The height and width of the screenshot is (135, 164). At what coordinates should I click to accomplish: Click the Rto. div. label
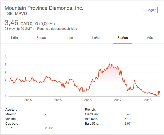(x=90, y=110)
